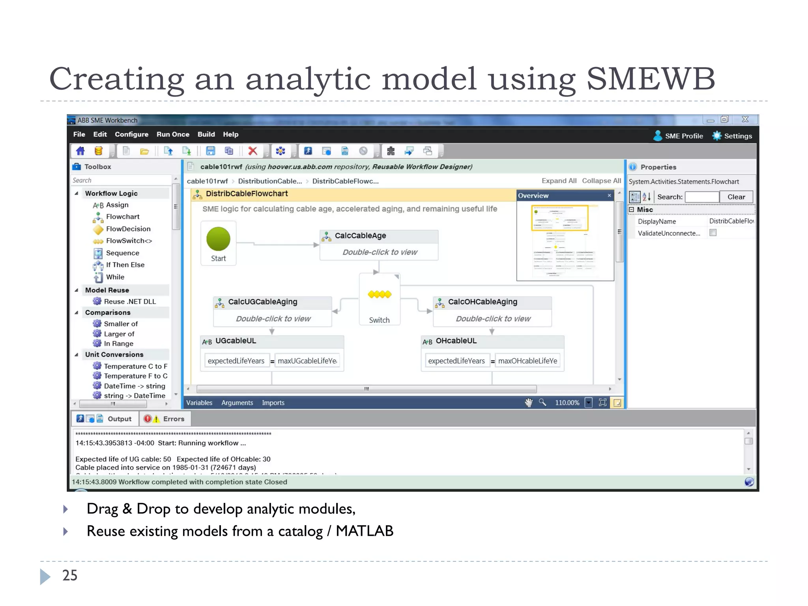This screenshot has width=808, height=606.
Task: Save workflow with floppy disk icon
Action: [211, 151]
